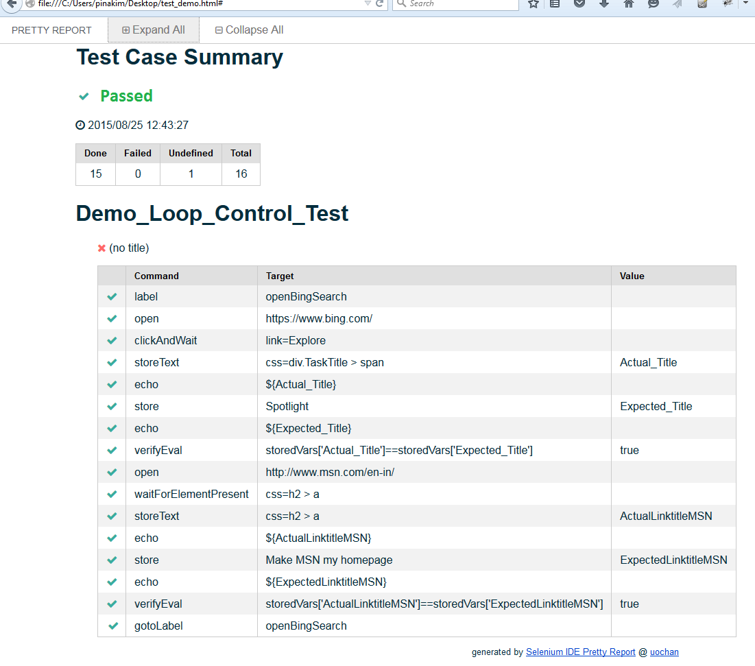Toggle the green checkmark beside Passed
The image size is (755, 666).
point(84,96)
